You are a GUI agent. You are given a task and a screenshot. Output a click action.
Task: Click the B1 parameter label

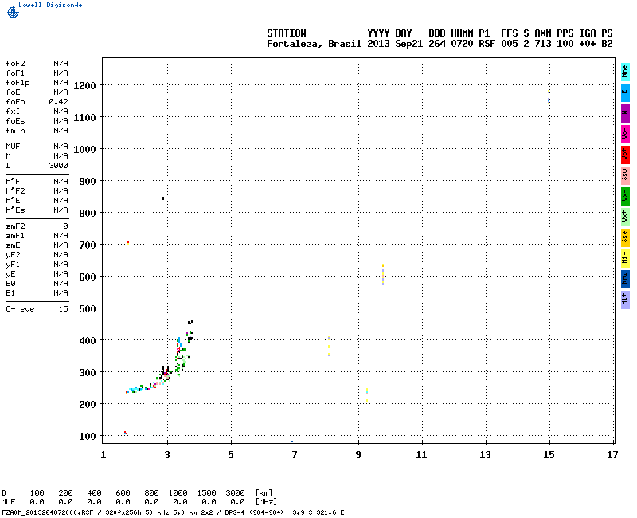[10, 293]
